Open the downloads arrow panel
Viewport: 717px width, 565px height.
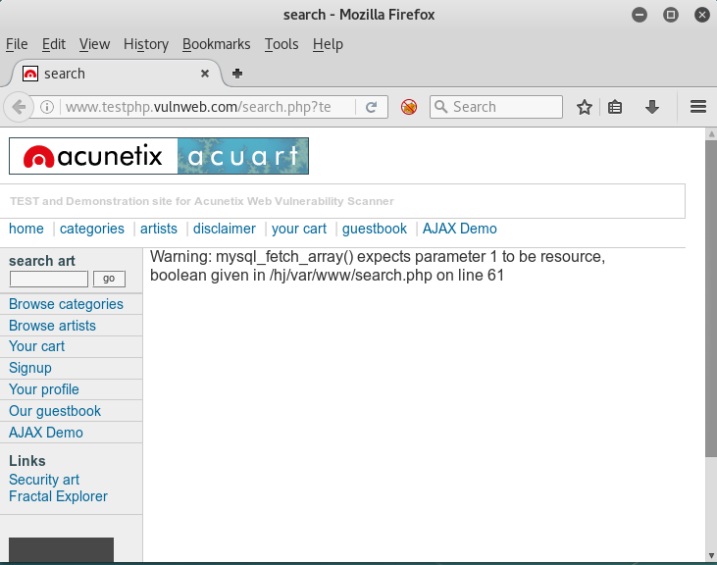tap(651, 107)
